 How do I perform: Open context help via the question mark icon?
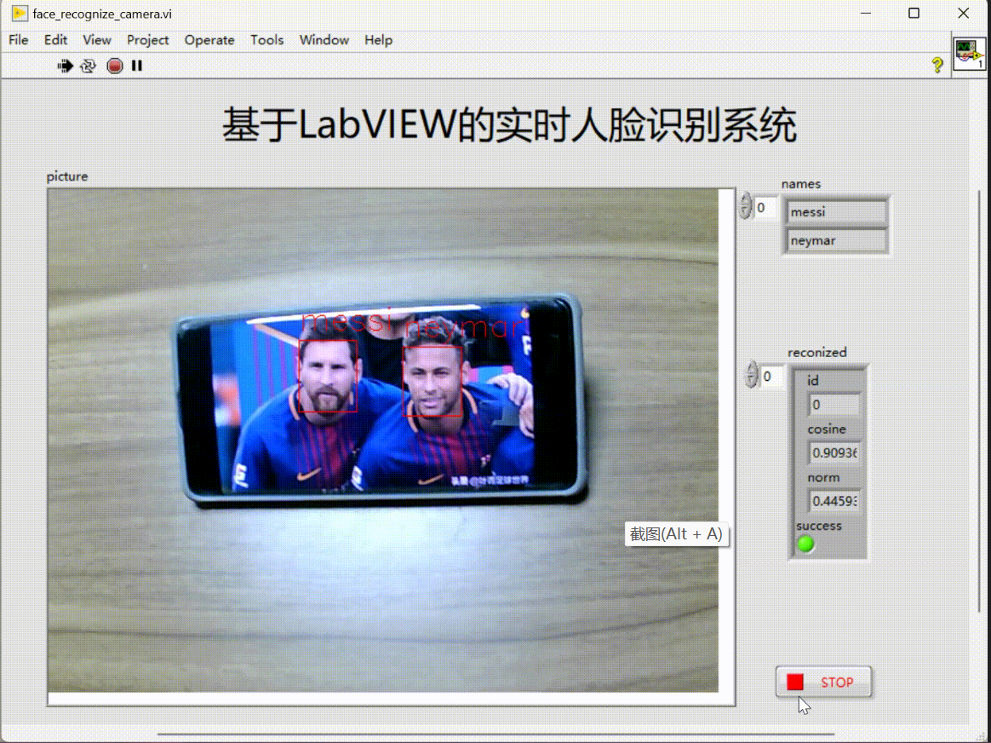coord(937,65)
